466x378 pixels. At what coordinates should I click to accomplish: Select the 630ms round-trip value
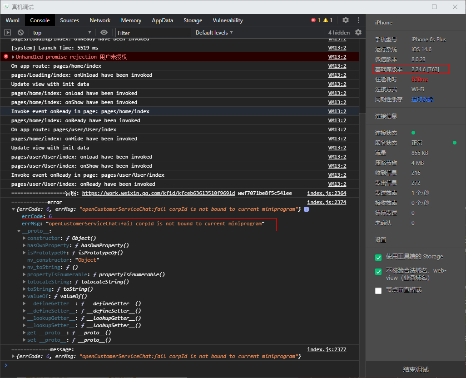pos(420,80)
